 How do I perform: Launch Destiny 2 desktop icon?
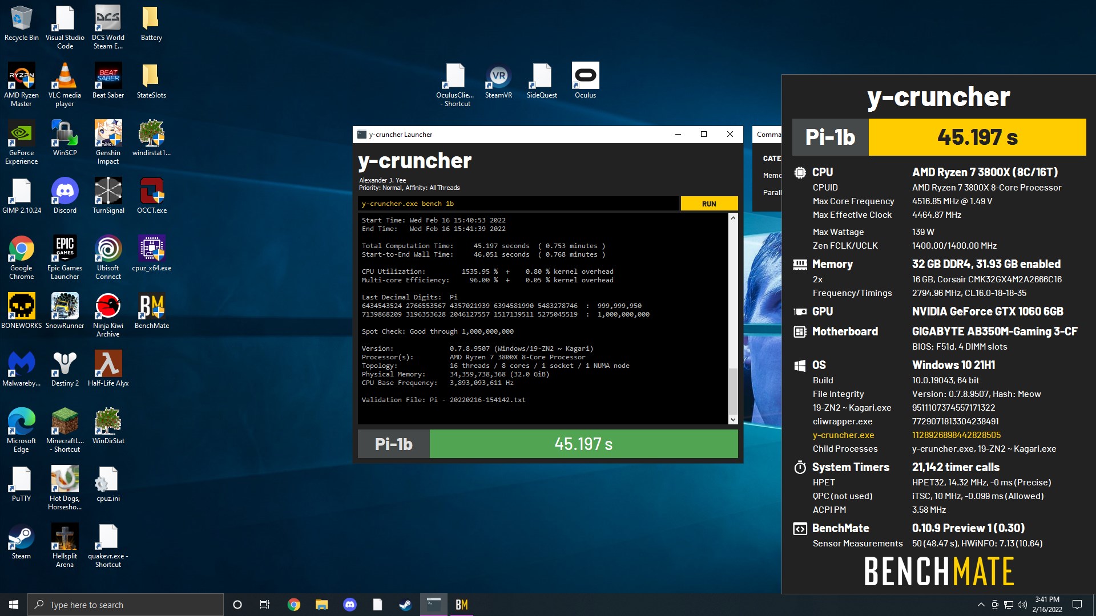(65, 369)
